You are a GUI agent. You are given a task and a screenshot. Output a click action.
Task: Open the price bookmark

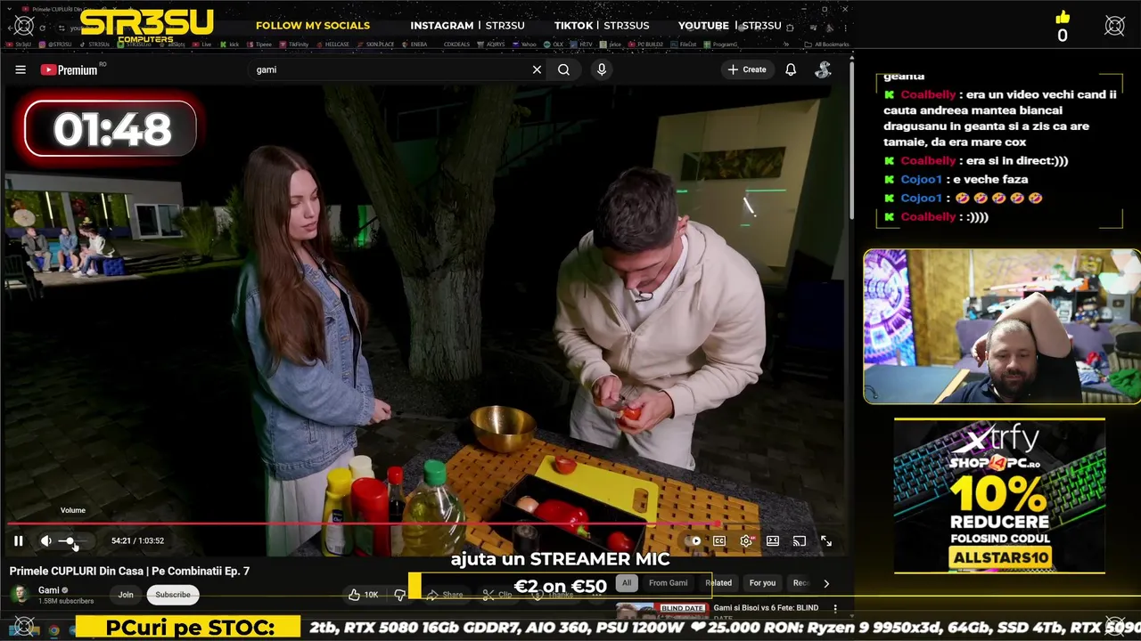click(x=610, y=44)
